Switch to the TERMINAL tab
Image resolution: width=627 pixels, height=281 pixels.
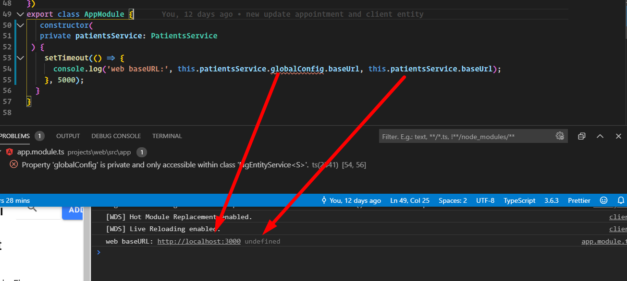pyautogui.click(x=167, y=136)
